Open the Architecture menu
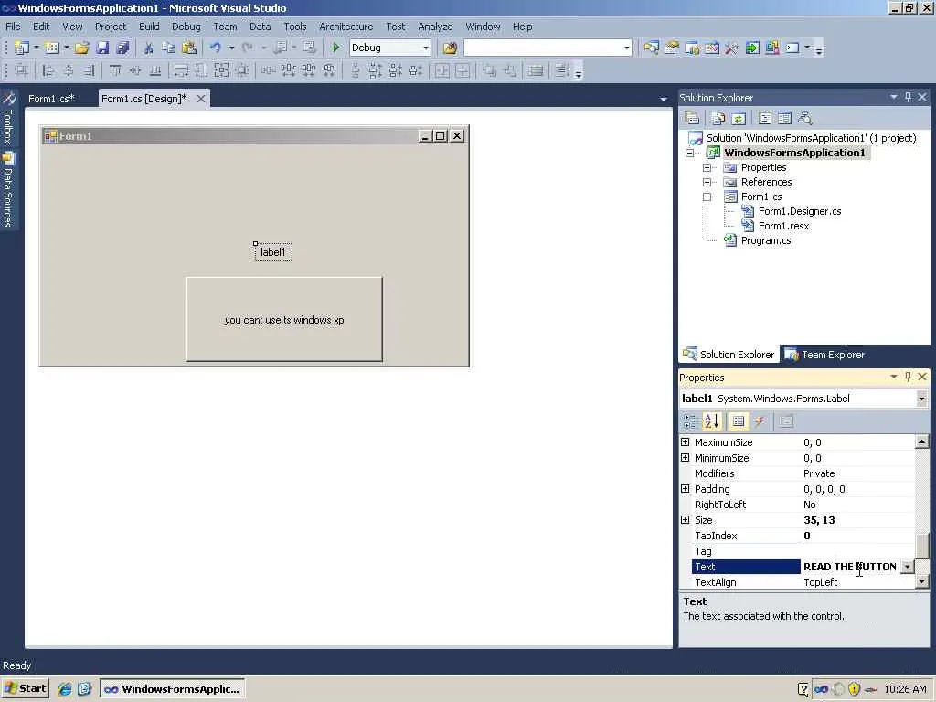This screenshot has width=936, height=702. pos(346,27)
